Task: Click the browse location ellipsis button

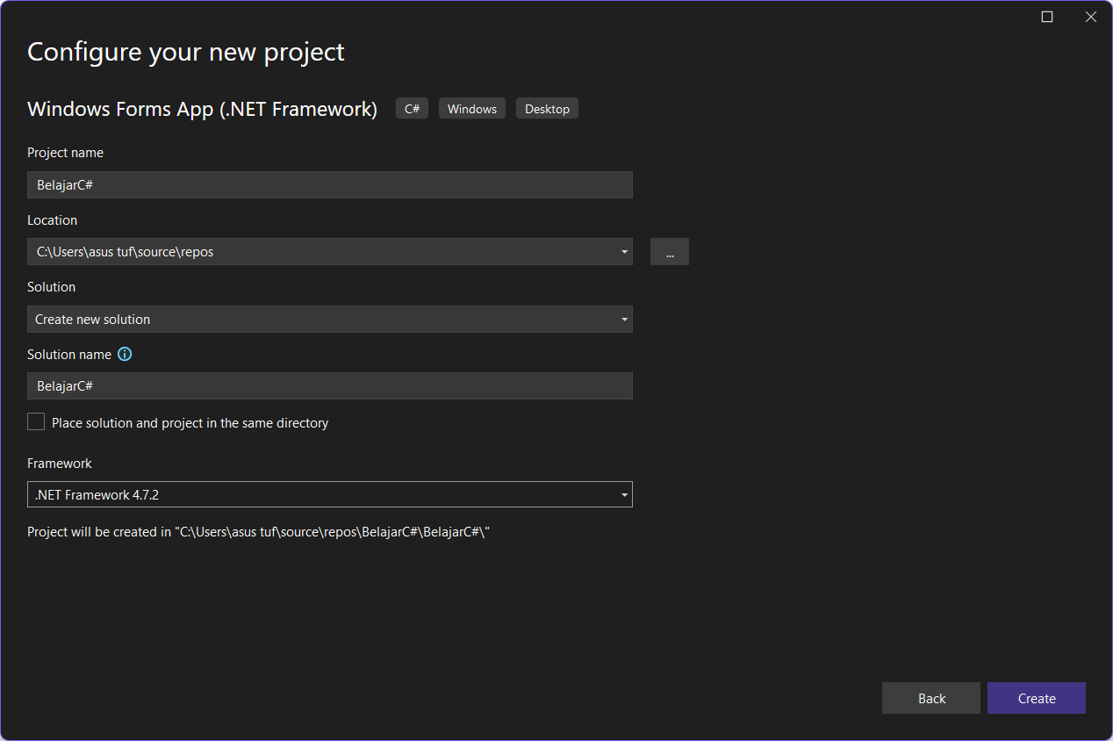Action: click(670, 252)
